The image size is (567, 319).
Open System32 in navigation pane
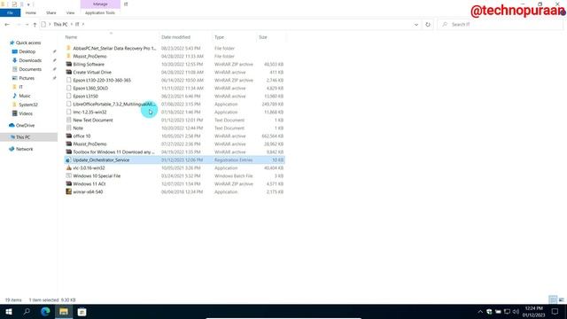pyautogui.click(x=28, y=105)
